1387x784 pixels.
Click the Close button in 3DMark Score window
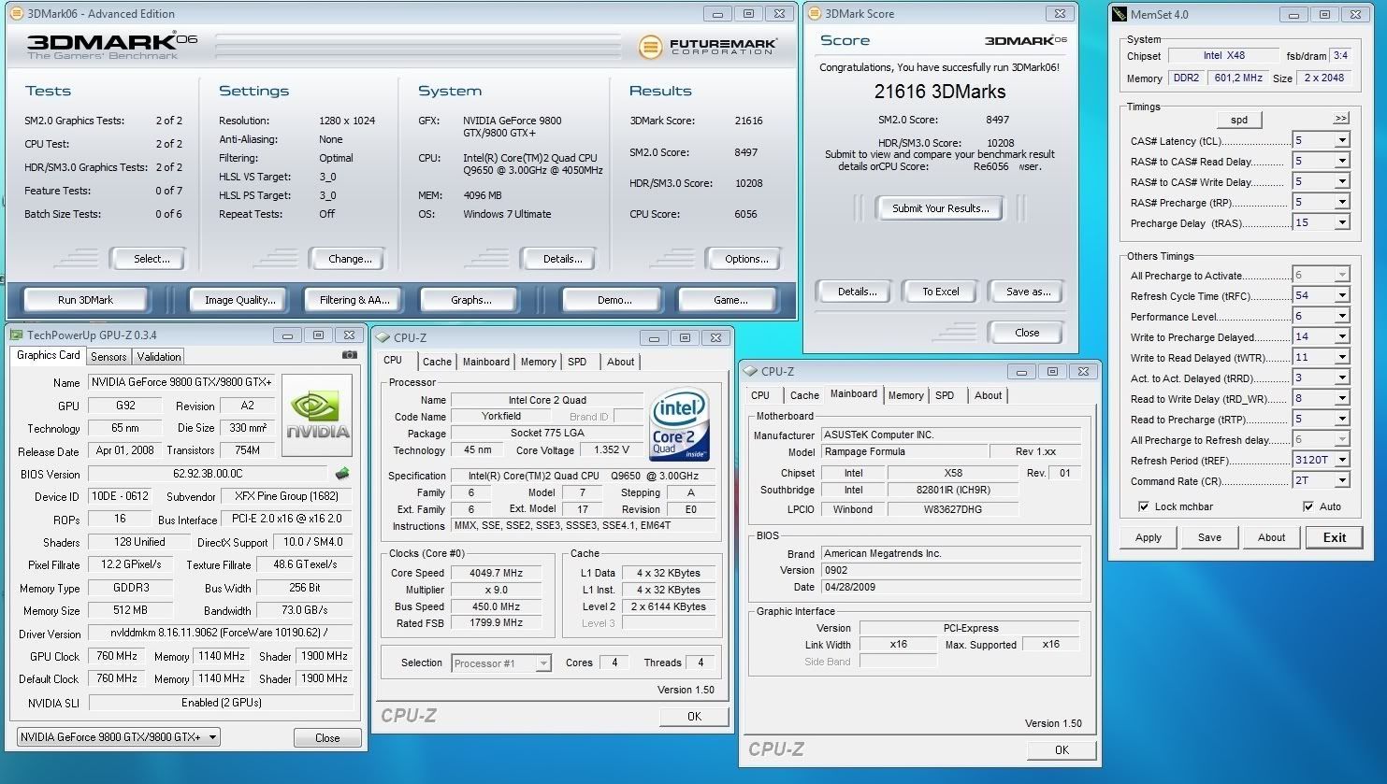(1027, 333)
